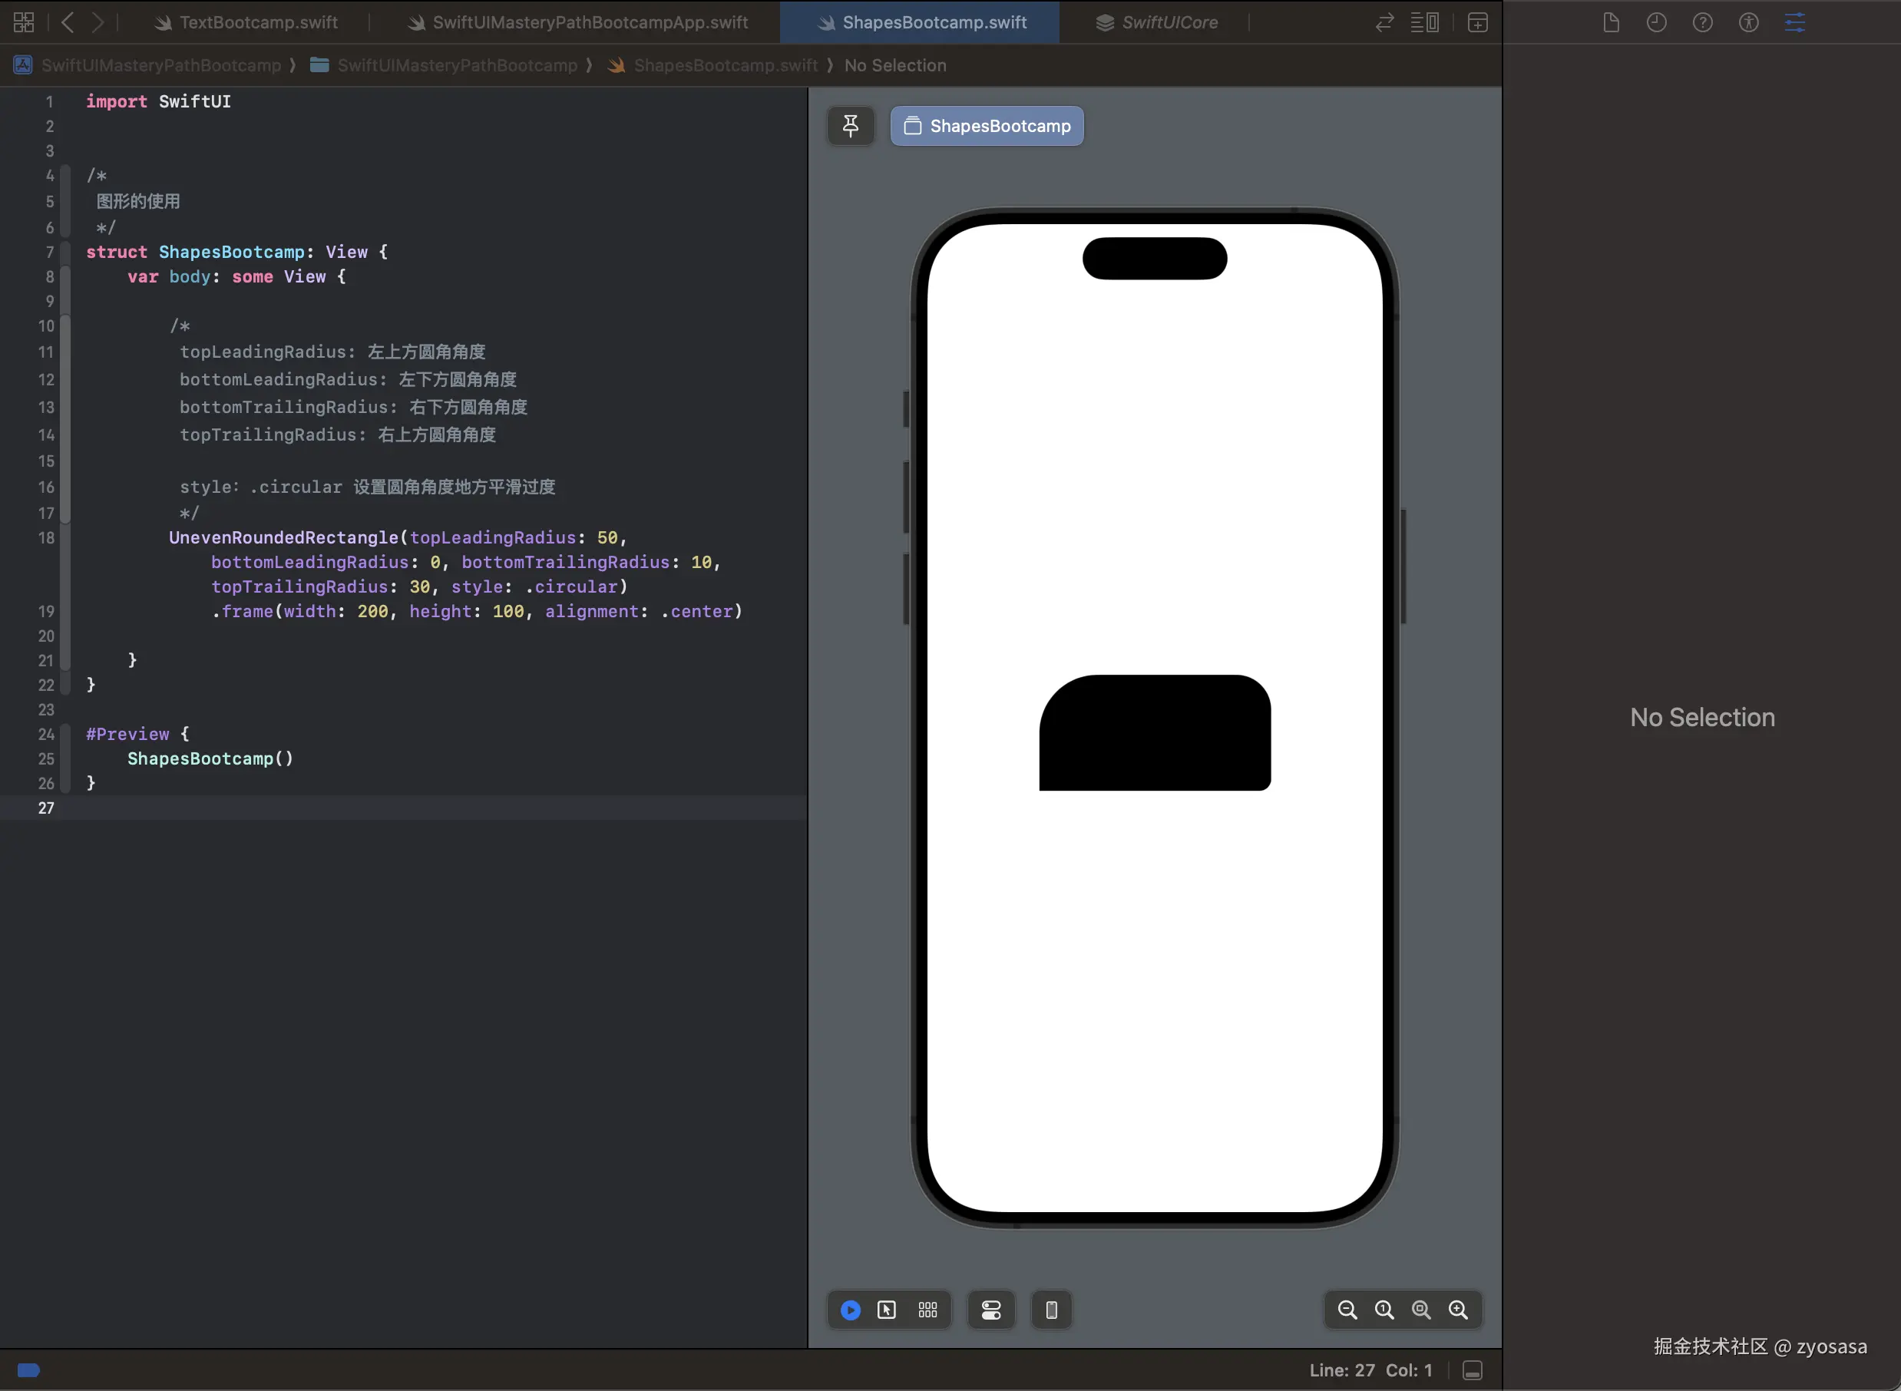Viewport: 1901px width, 1391px height.
Task: Select the ShapesBootcamp preview button
Action: [987, 125]
